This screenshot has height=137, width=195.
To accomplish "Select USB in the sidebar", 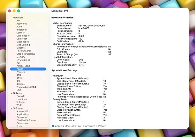I will click(x=19, y=90).
